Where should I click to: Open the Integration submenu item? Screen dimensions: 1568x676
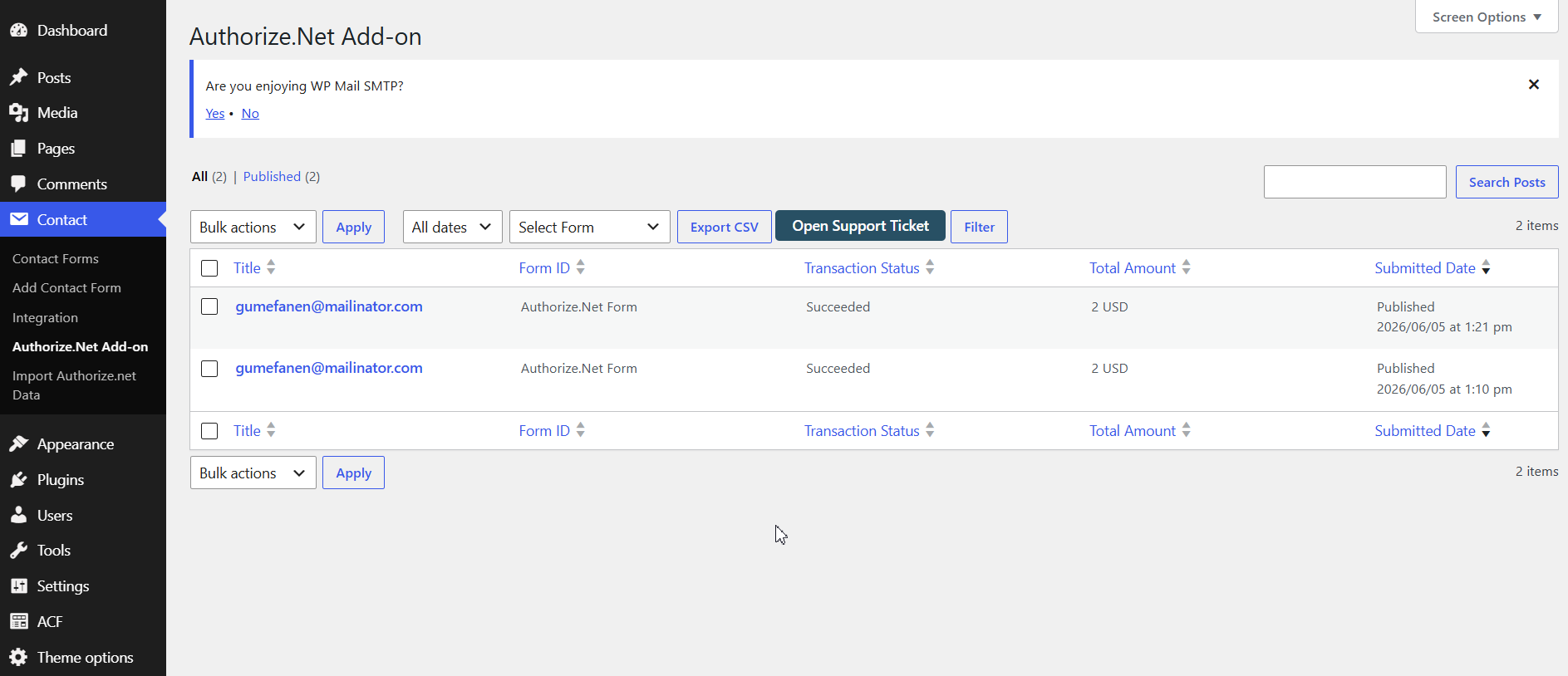pos(45,318)
